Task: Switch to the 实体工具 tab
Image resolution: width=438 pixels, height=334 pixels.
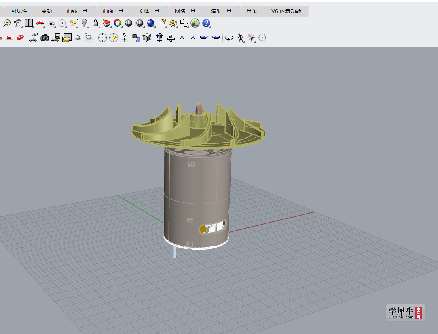Action: click(149, 11)
